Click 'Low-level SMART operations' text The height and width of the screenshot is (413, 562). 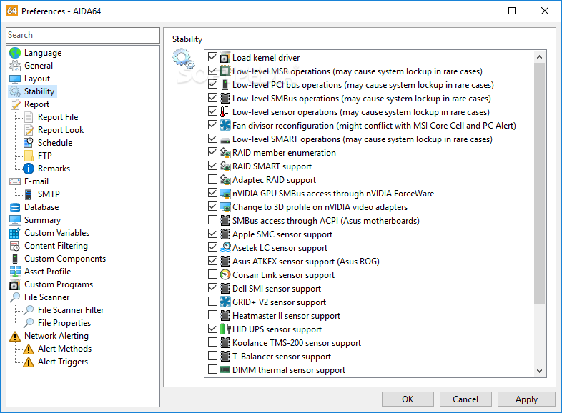point(286,139)
